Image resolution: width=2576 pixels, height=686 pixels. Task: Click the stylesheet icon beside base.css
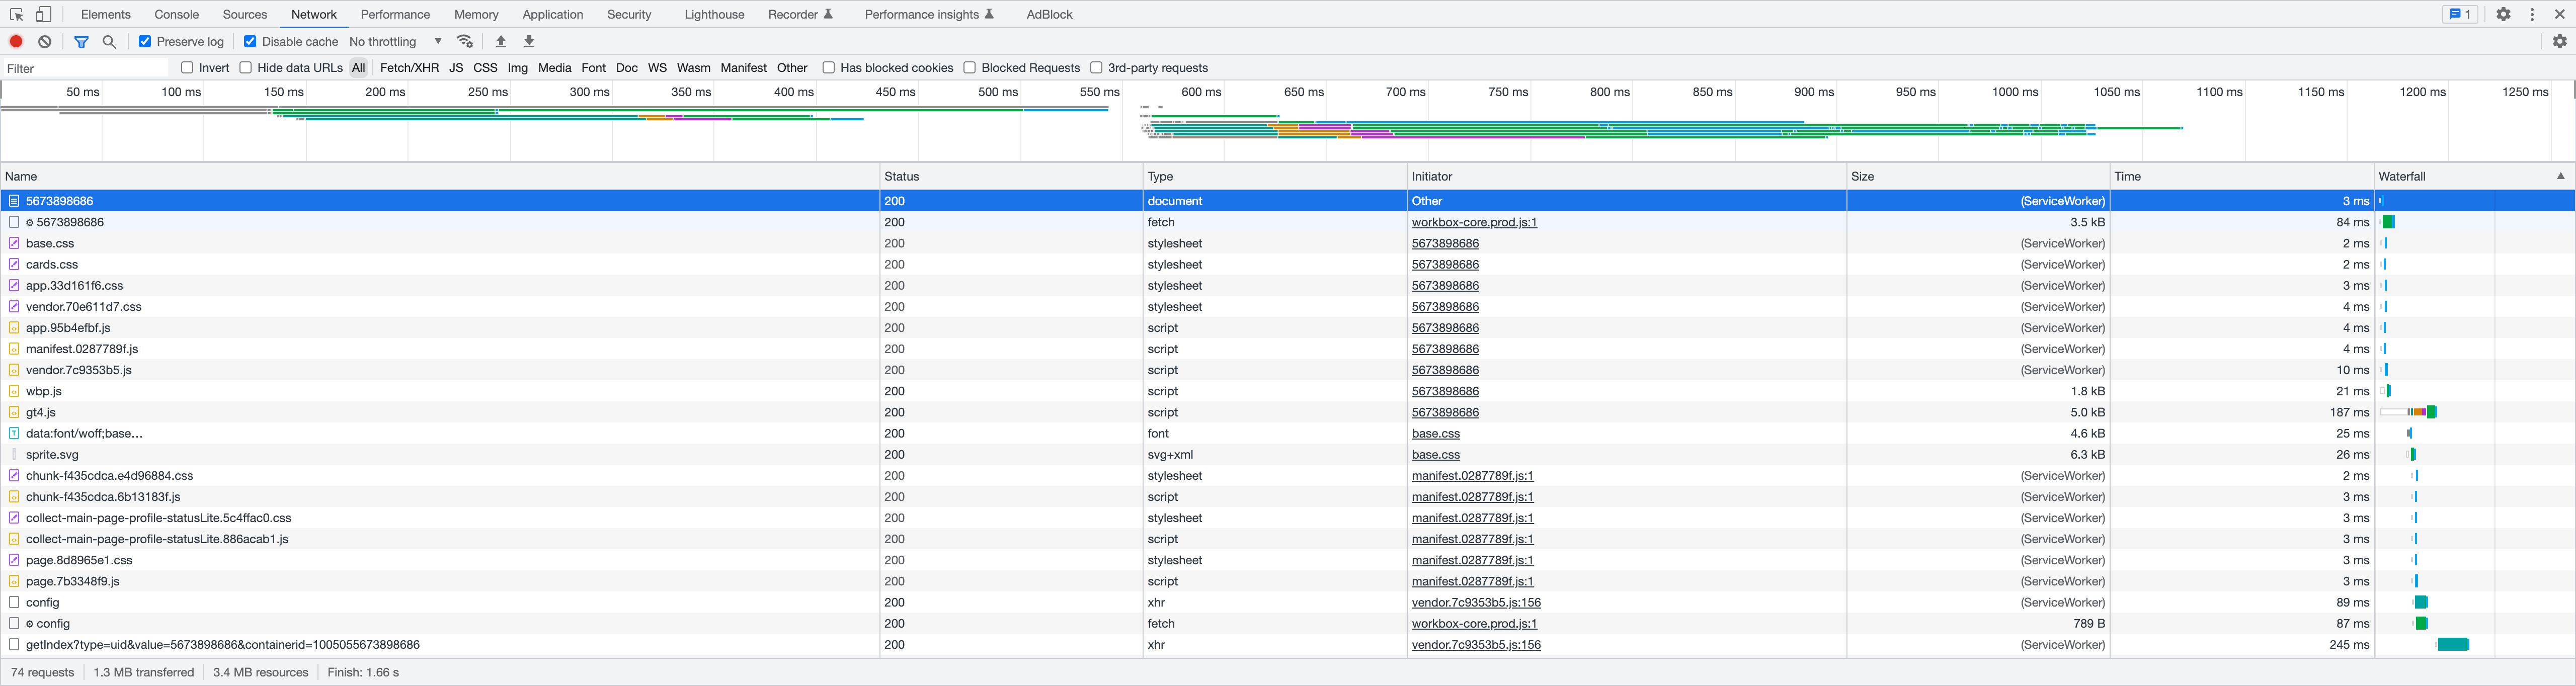[x=14, y=243]
